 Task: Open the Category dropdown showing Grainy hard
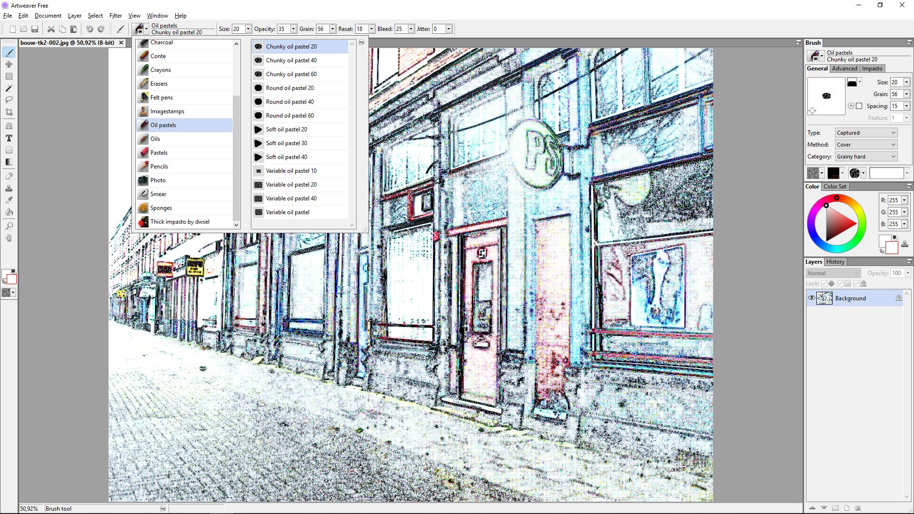[865, 157]
